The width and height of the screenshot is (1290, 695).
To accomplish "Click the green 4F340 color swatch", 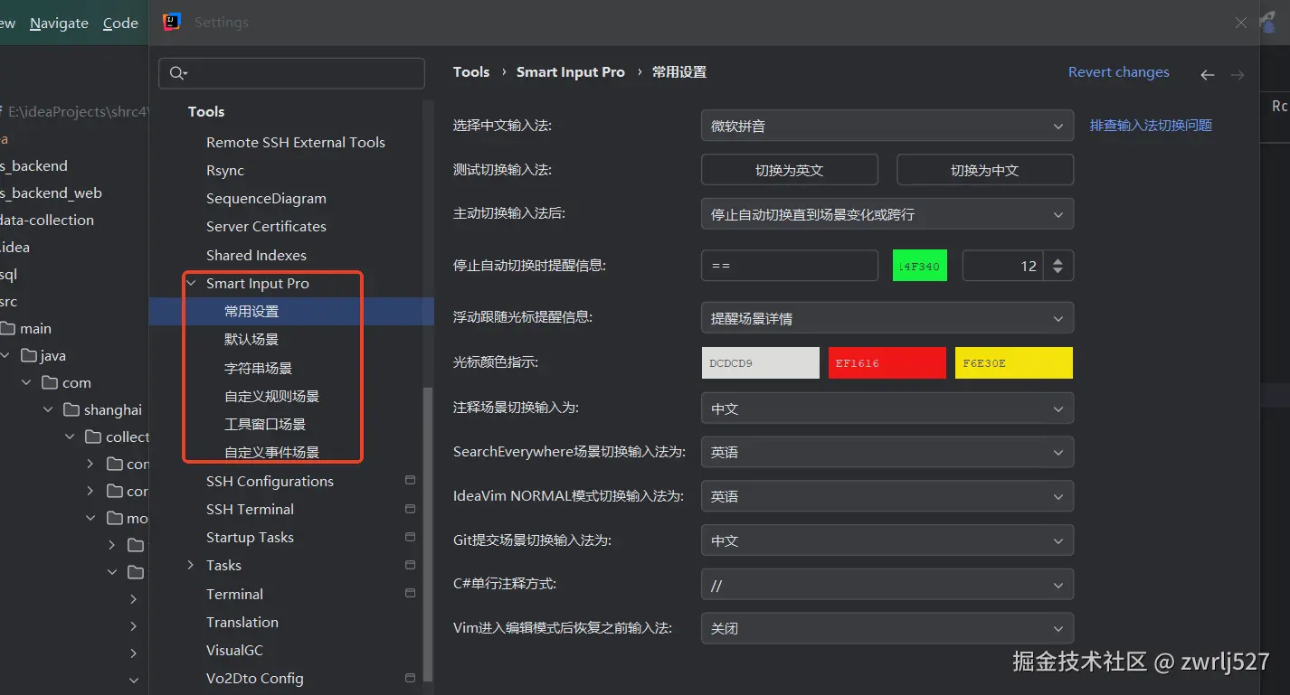I will click(x=920, y=266).
